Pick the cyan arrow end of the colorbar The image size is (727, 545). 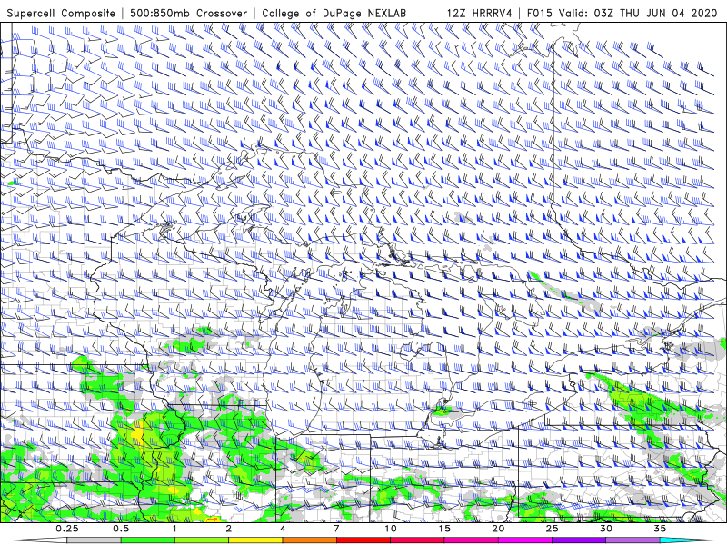(688, 540)
